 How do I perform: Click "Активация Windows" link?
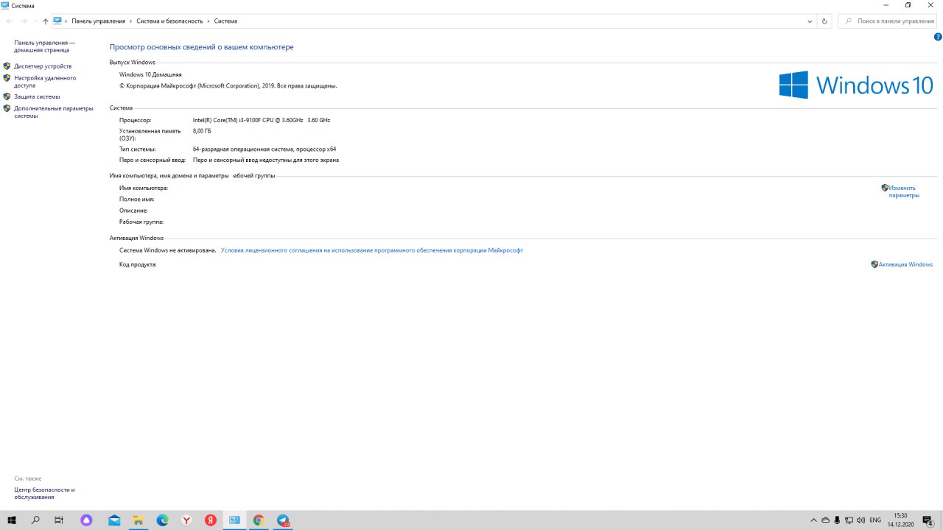click(905, 264)
